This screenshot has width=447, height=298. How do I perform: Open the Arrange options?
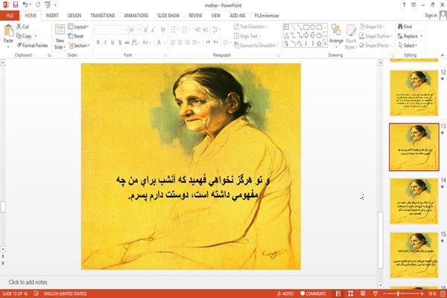[336, 37]
